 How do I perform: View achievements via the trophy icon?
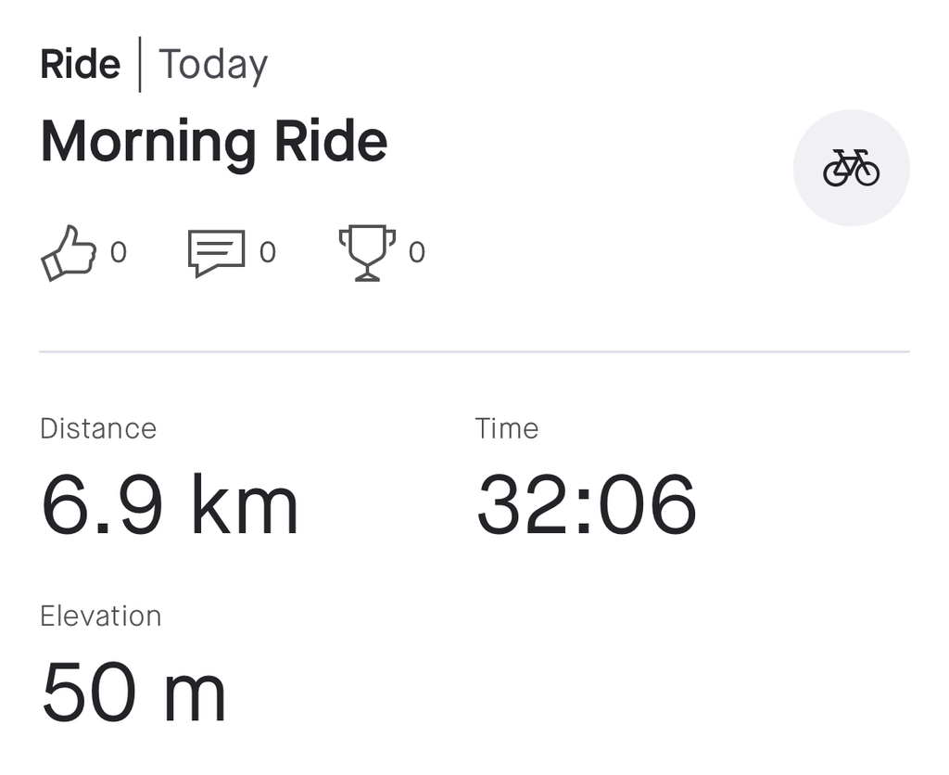367,252
